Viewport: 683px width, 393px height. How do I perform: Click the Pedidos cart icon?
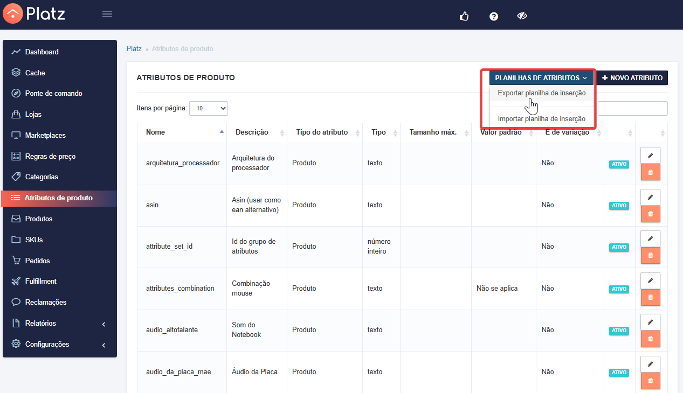[x=16, y=261]
